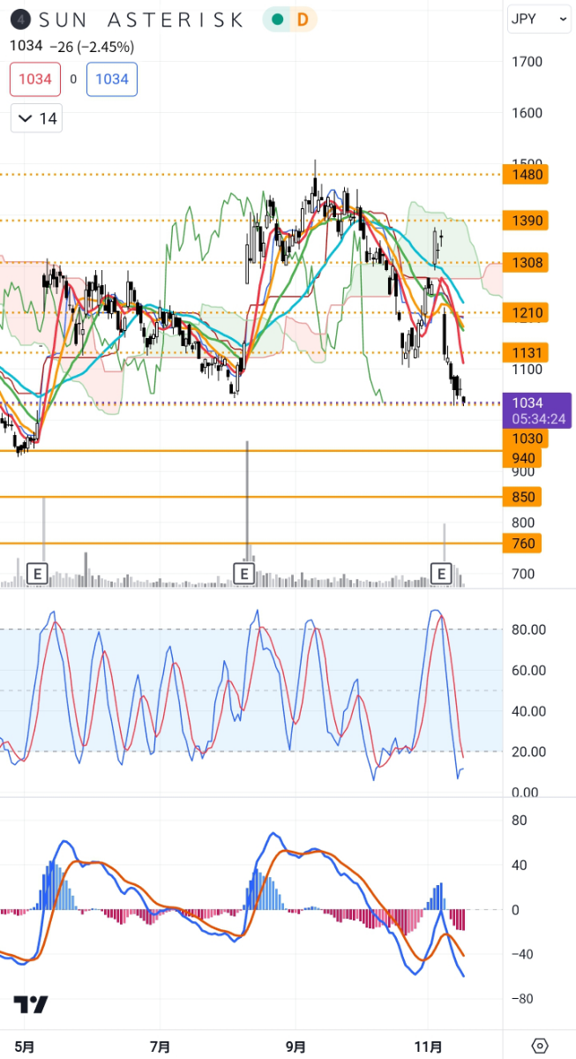Click the purple 1034 current price label
Screen dimensions: 576x1059
(534, 411)
